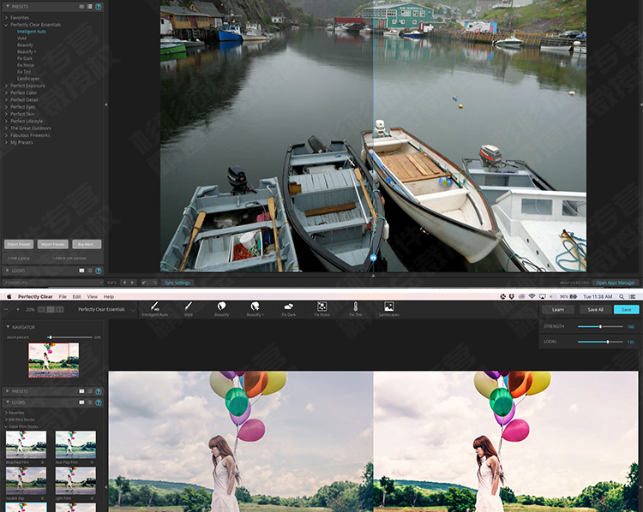Click the Buy More button

[87, 245]
